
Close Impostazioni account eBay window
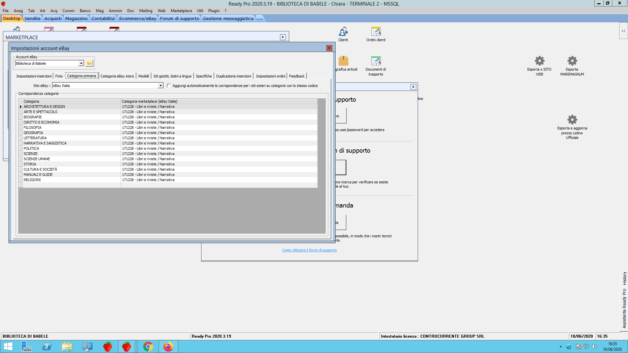[x=329, y=48]
